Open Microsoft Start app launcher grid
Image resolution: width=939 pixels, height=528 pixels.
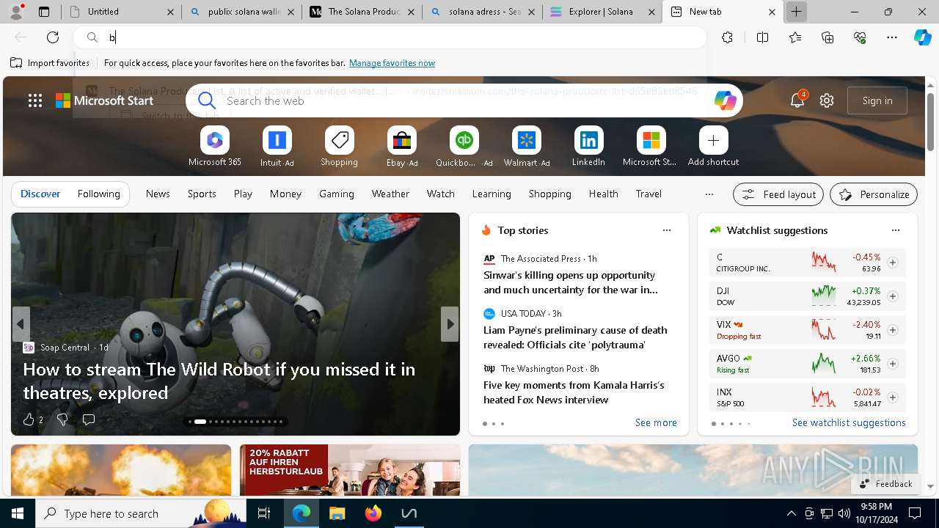tap(35, 100)
